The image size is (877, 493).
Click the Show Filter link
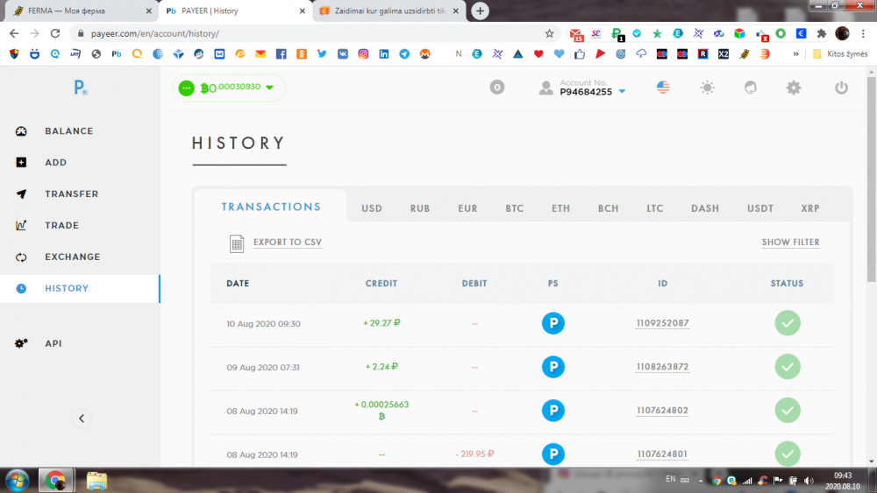coord(790,243)
